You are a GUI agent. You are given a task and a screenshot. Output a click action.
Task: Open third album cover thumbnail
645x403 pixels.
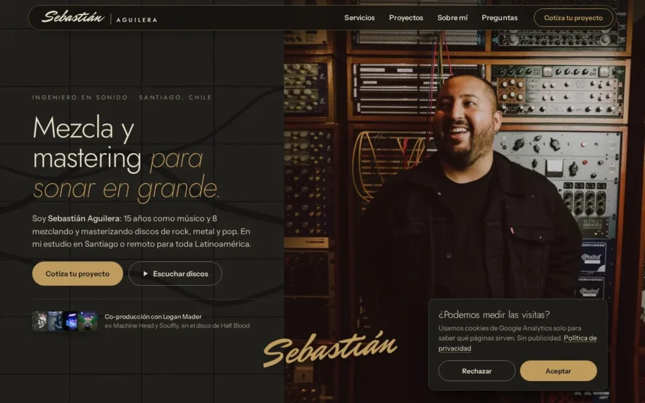(x=71, y=321)
